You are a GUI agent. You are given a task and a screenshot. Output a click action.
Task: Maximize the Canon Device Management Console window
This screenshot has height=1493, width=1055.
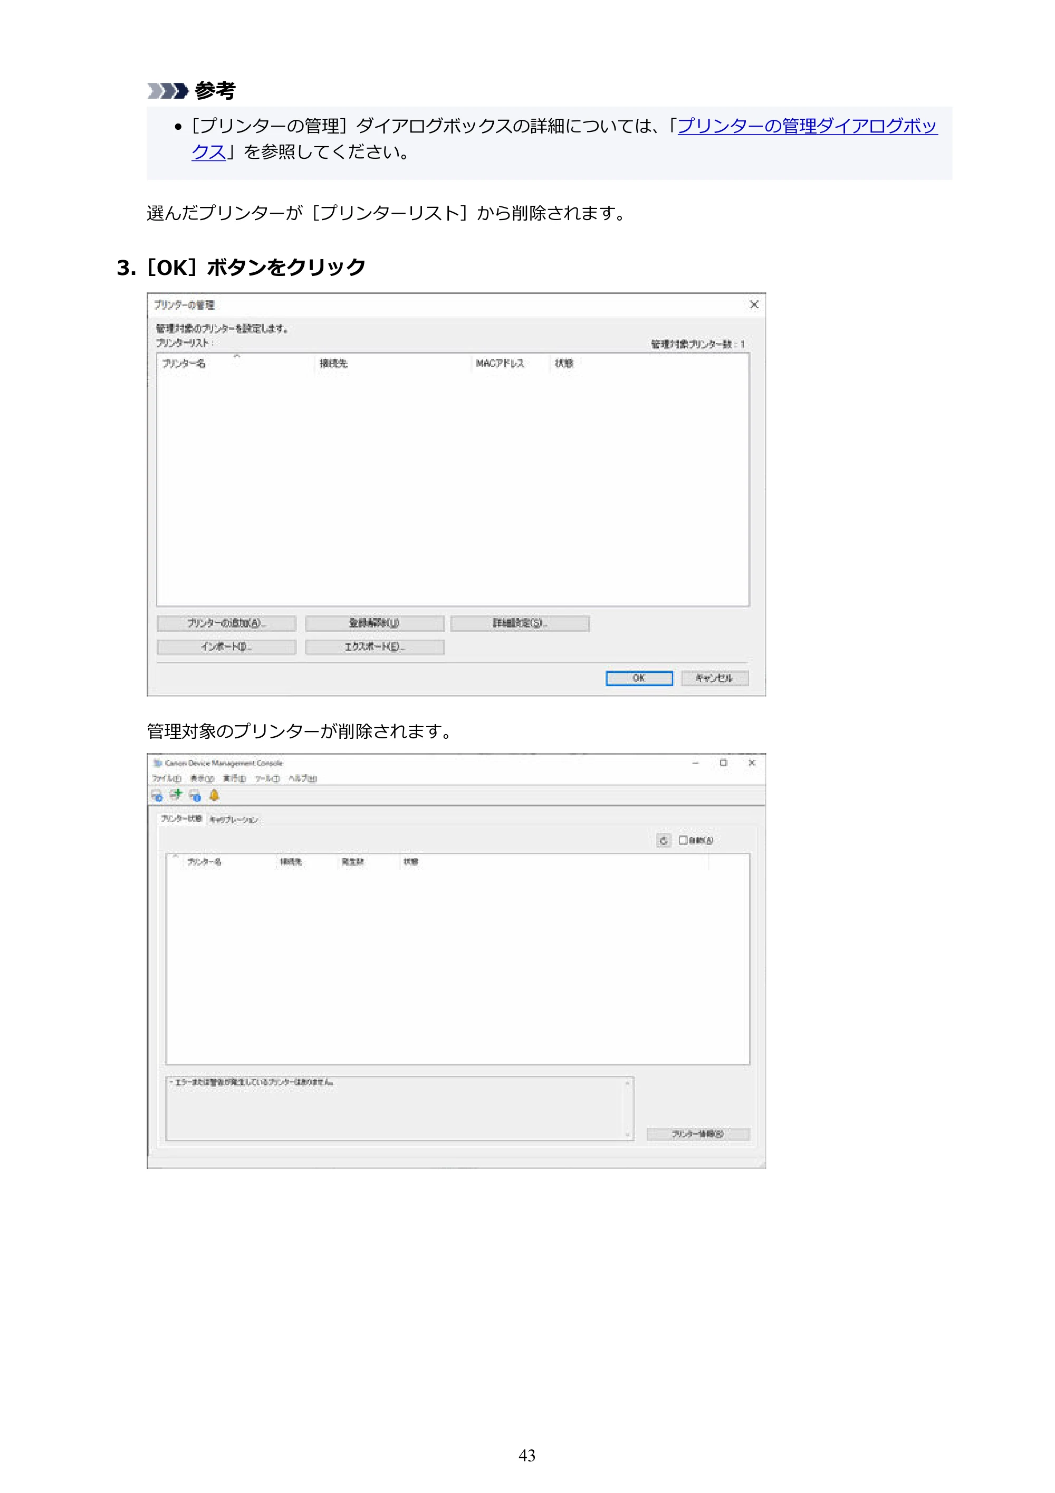[x=724, y=763]
